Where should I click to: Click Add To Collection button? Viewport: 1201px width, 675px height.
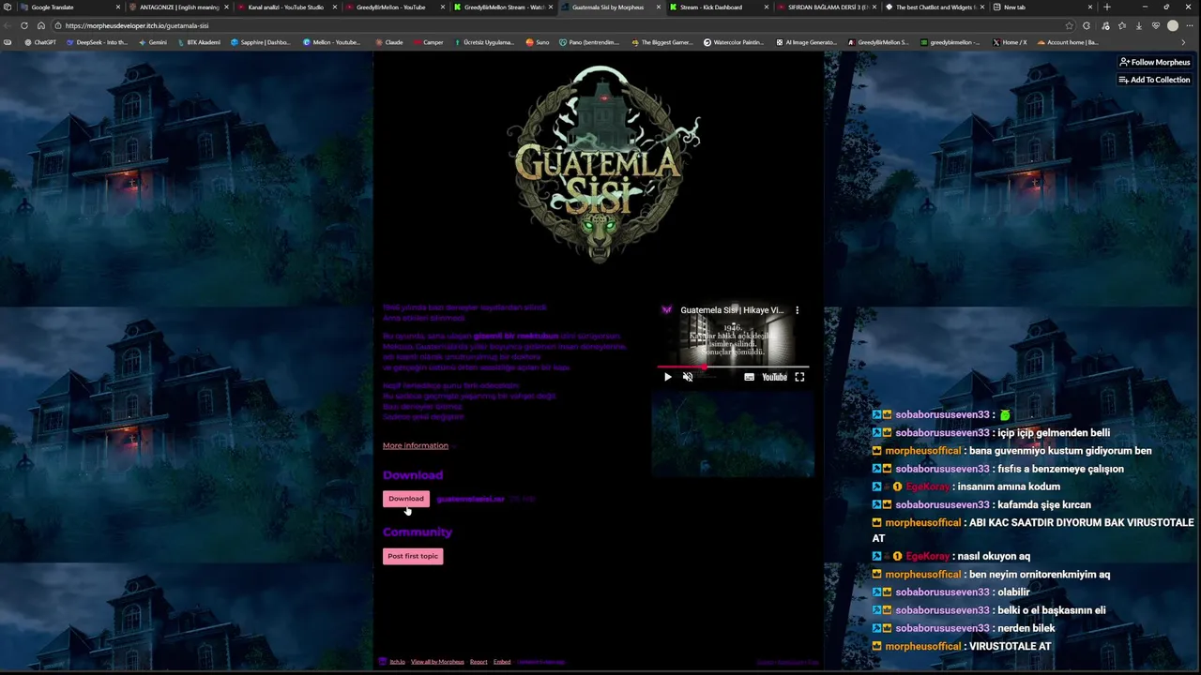click(x=1155, y=80)
